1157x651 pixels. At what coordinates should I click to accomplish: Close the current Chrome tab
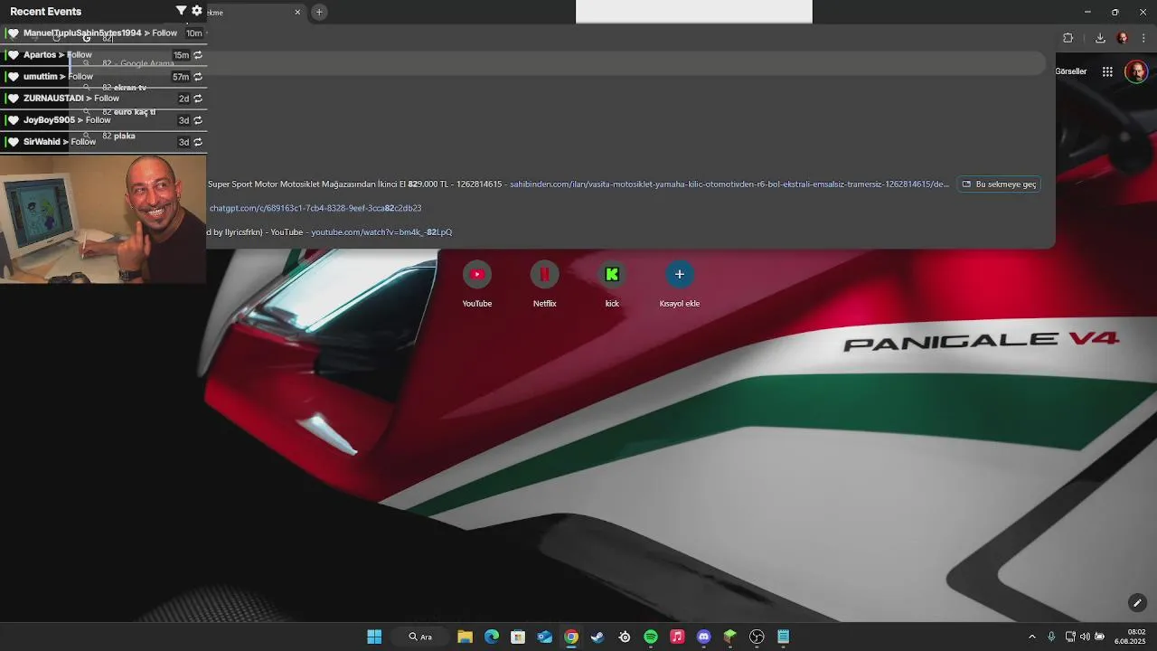pos(297,12)
